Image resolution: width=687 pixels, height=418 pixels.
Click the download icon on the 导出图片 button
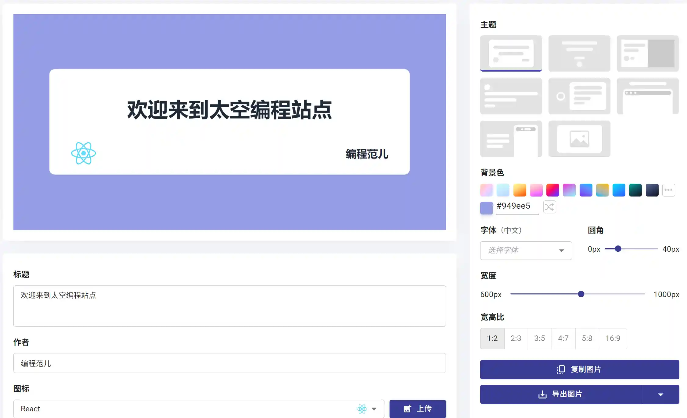point(543,394)
